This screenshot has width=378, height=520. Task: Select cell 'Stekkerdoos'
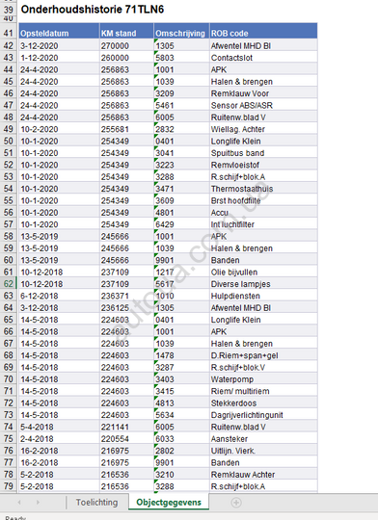pos(263,403)
